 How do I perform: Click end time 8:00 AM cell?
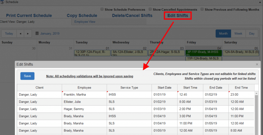[x=241, y=130]
